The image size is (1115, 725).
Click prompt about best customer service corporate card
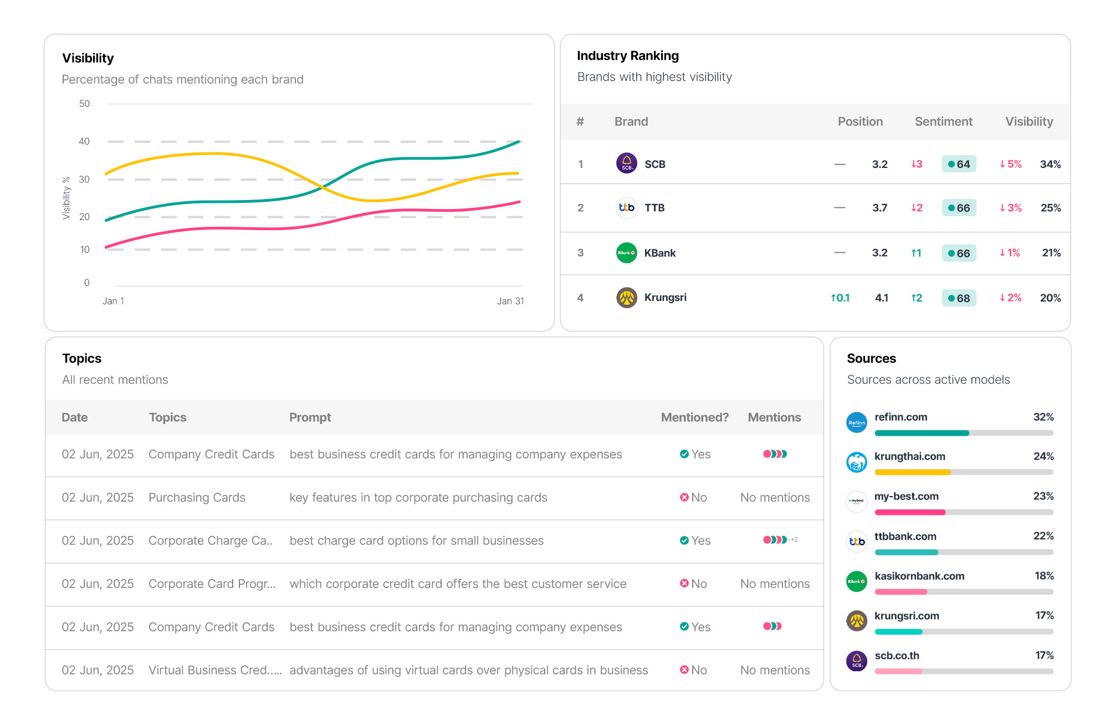click(458, 584)
